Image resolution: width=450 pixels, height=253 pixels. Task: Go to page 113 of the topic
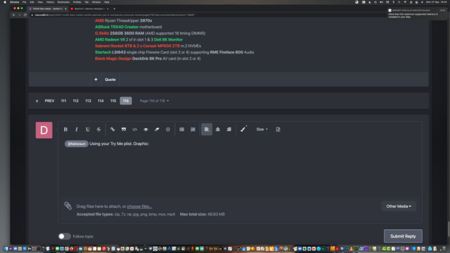(x=88, y=101)
